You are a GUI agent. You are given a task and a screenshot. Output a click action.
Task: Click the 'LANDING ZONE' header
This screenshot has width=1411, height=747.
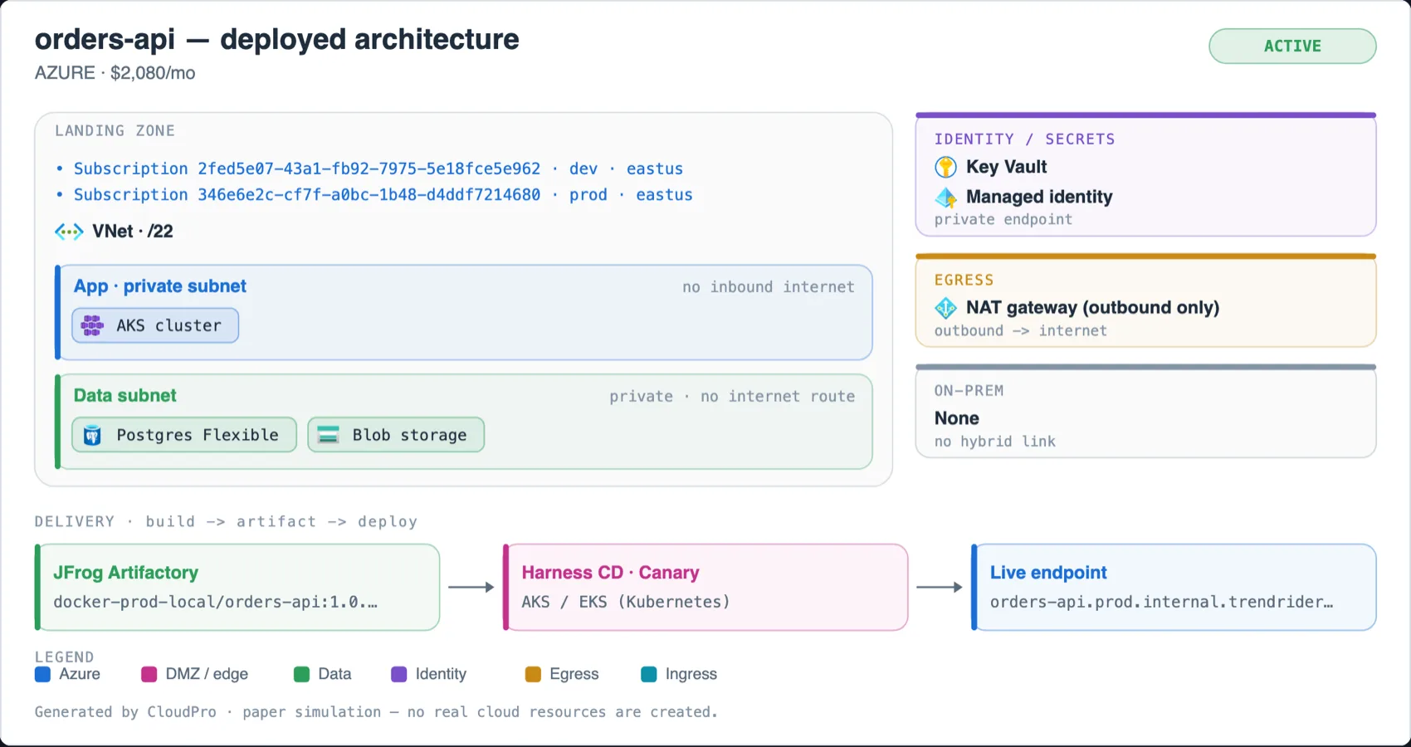(x=115, y=130)
